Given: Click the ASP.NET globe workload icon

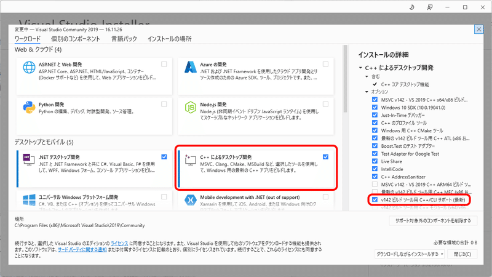Looking at the screenshot, I should (29, 67).
